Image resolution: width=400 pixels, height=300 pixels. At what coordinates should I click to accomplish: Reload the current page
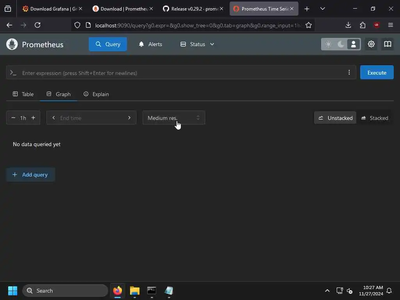pyautogui.click(x=37, y=25)
